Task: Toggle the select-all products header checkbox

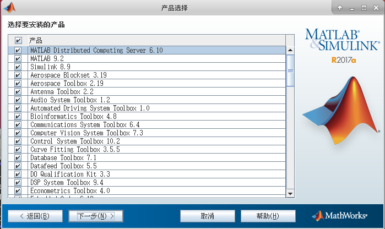Action: tap(18, 40)
